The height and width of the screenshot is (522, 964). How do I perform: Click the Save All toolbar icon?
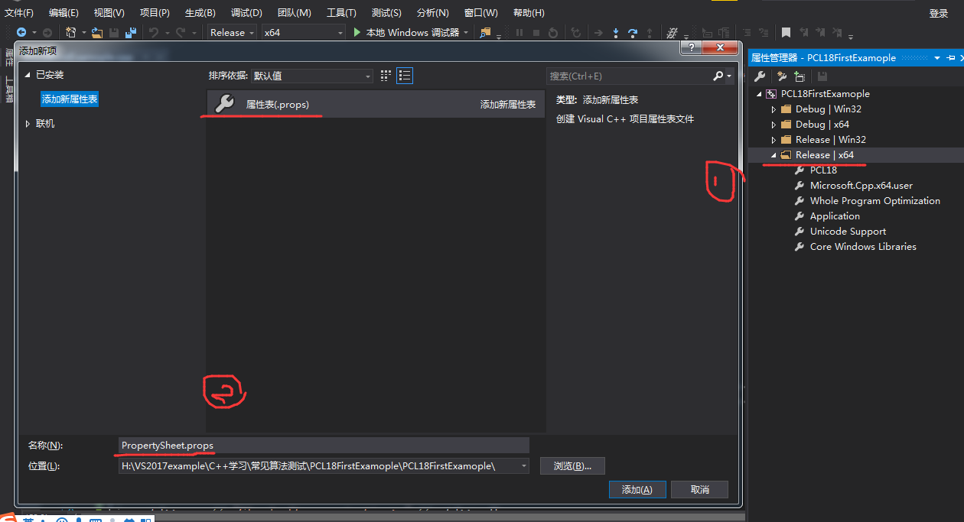tap(130, 32)
